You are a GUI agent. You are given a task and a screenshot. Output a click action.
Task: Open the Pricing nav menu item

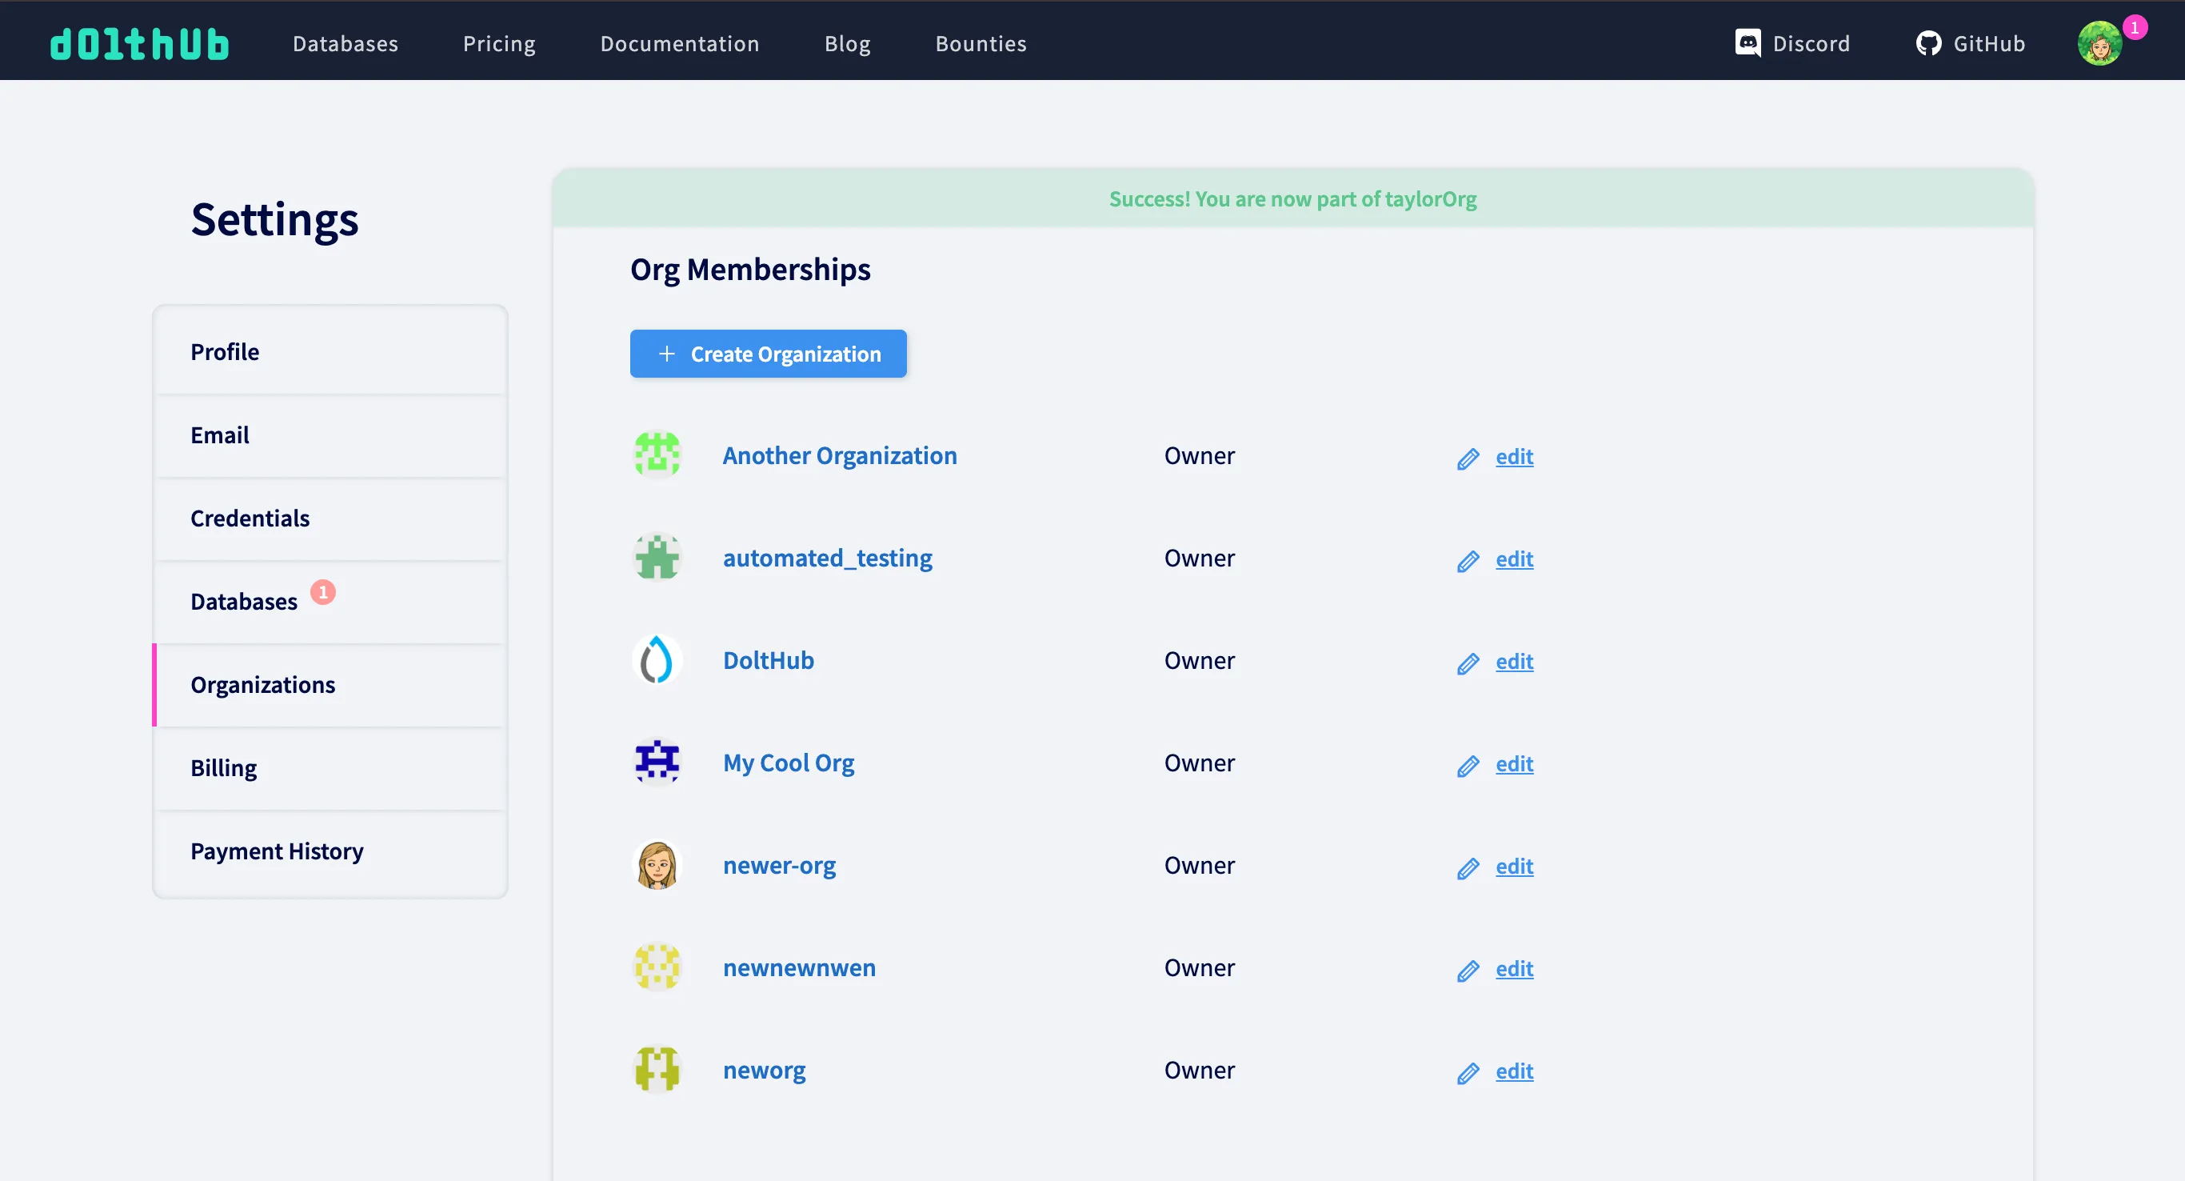499,44
